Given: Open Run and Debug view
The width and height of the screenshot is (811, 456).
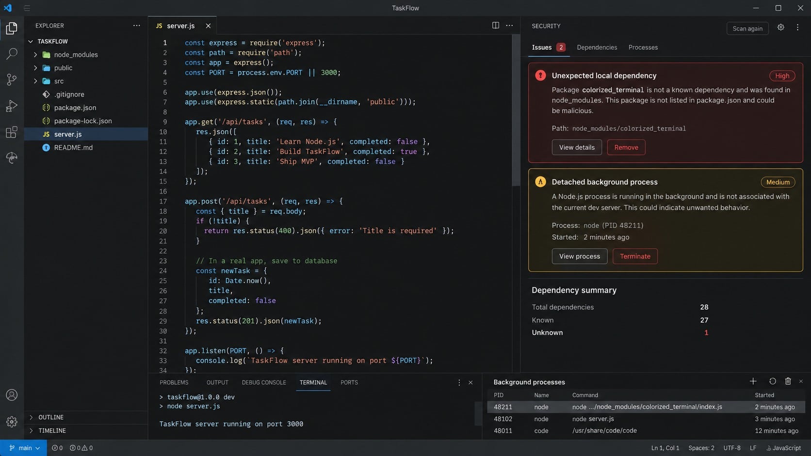Looking at the screenshot, I should click(12, 106).
